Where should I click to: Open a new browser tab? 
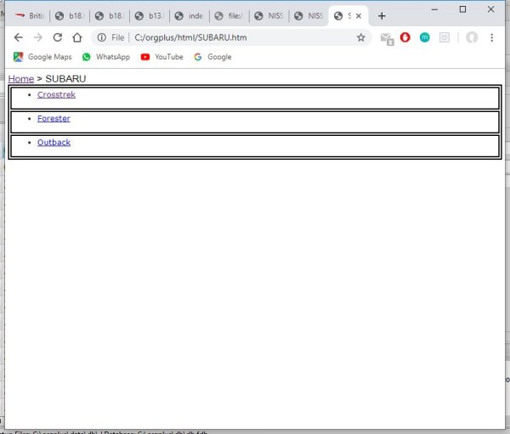coord(382,16)
